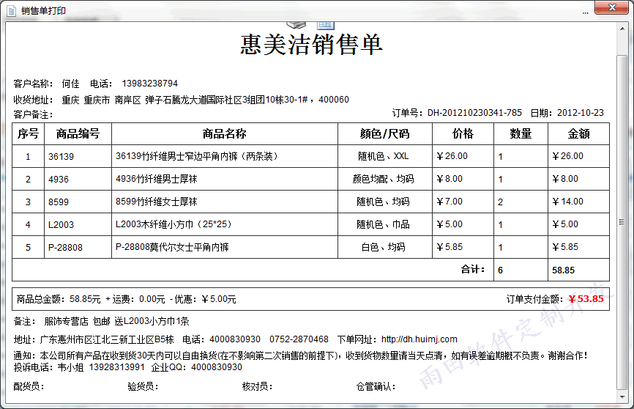Click complaint phone 13928313991
This screenshot has height=409, width=634.
(x=117, y=367)
